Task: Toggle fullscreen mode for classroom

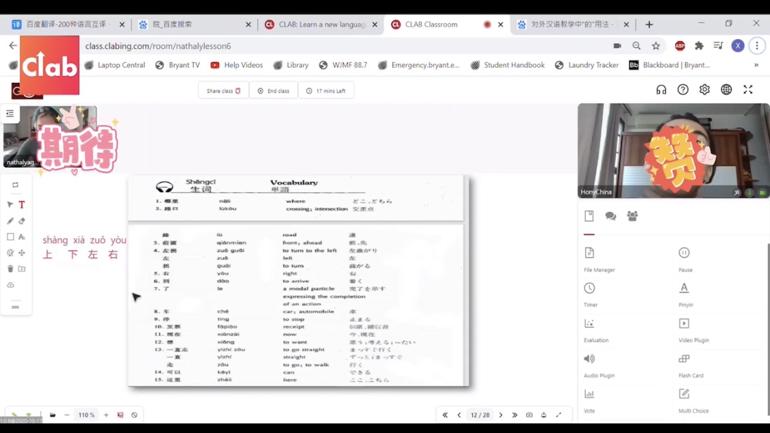Action: coord(748,90)
